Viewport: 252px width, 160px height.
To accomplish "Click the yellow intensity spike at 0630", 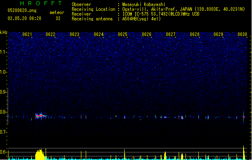I will point(244,153).
